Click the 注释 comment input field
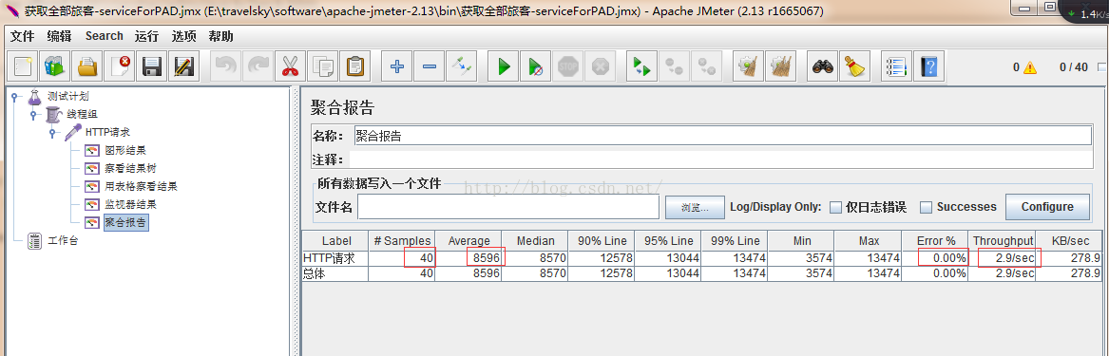 720,159
